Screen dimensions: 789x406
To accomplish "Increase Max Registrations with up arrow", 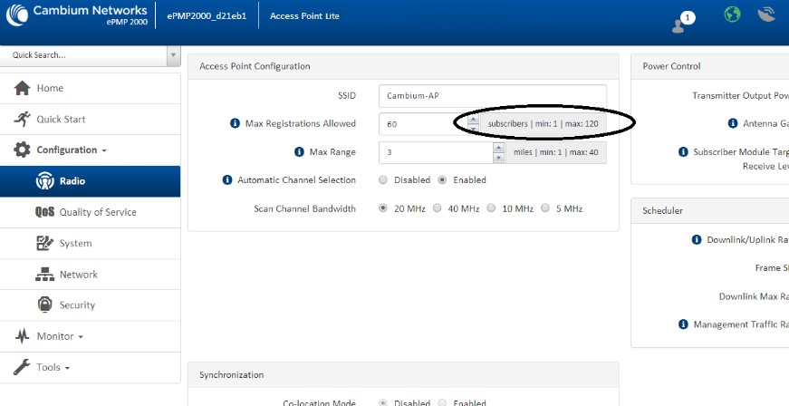I will pyautogui.click(x=474, y=120).
